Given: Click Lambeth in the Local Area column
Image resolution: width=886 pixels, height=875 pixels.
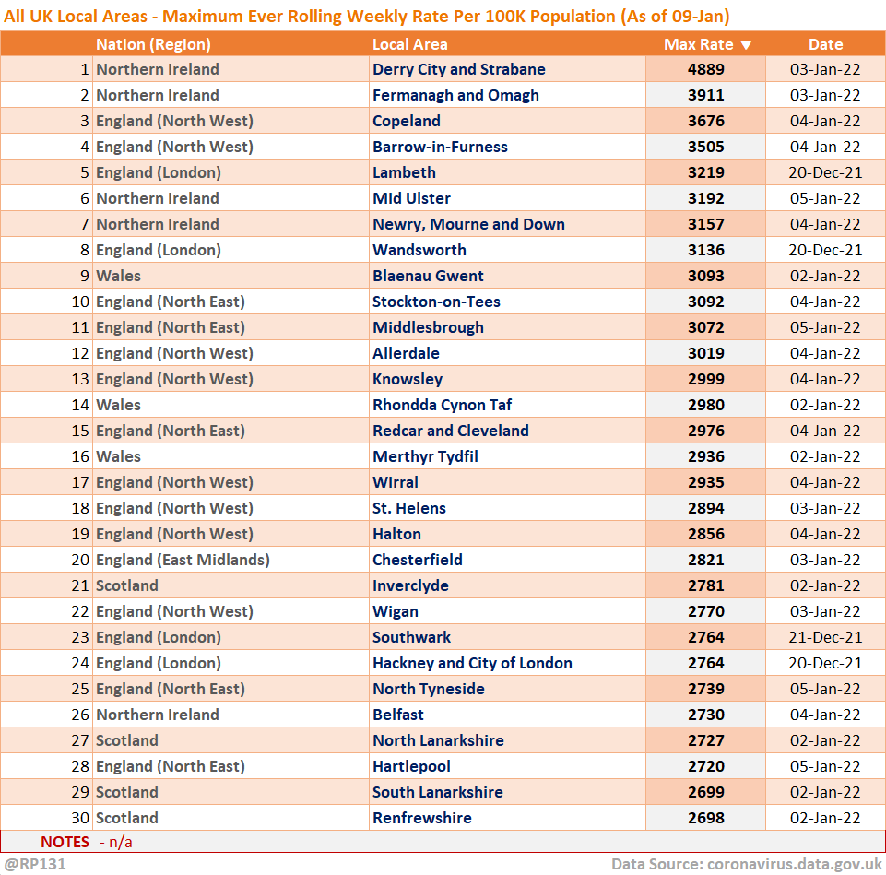Looking at the screenshot, I should (404, 172).
